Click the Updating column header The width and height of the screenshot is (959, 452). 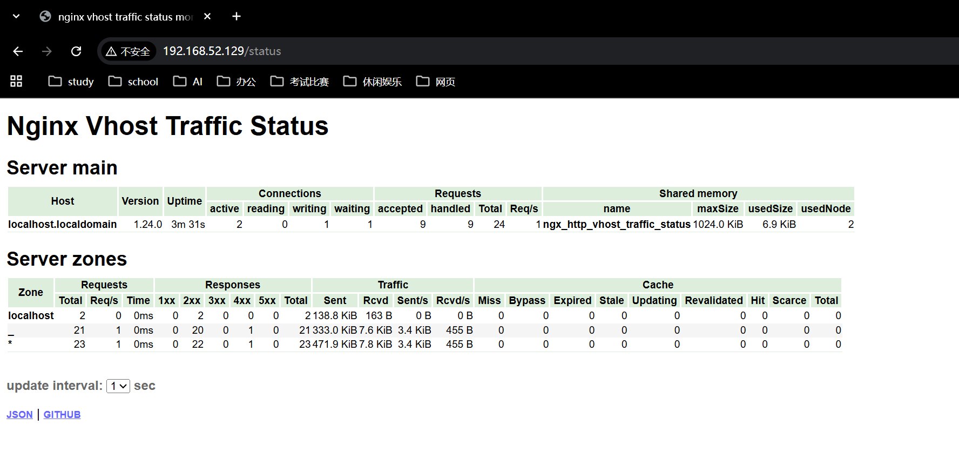(654, 300)
